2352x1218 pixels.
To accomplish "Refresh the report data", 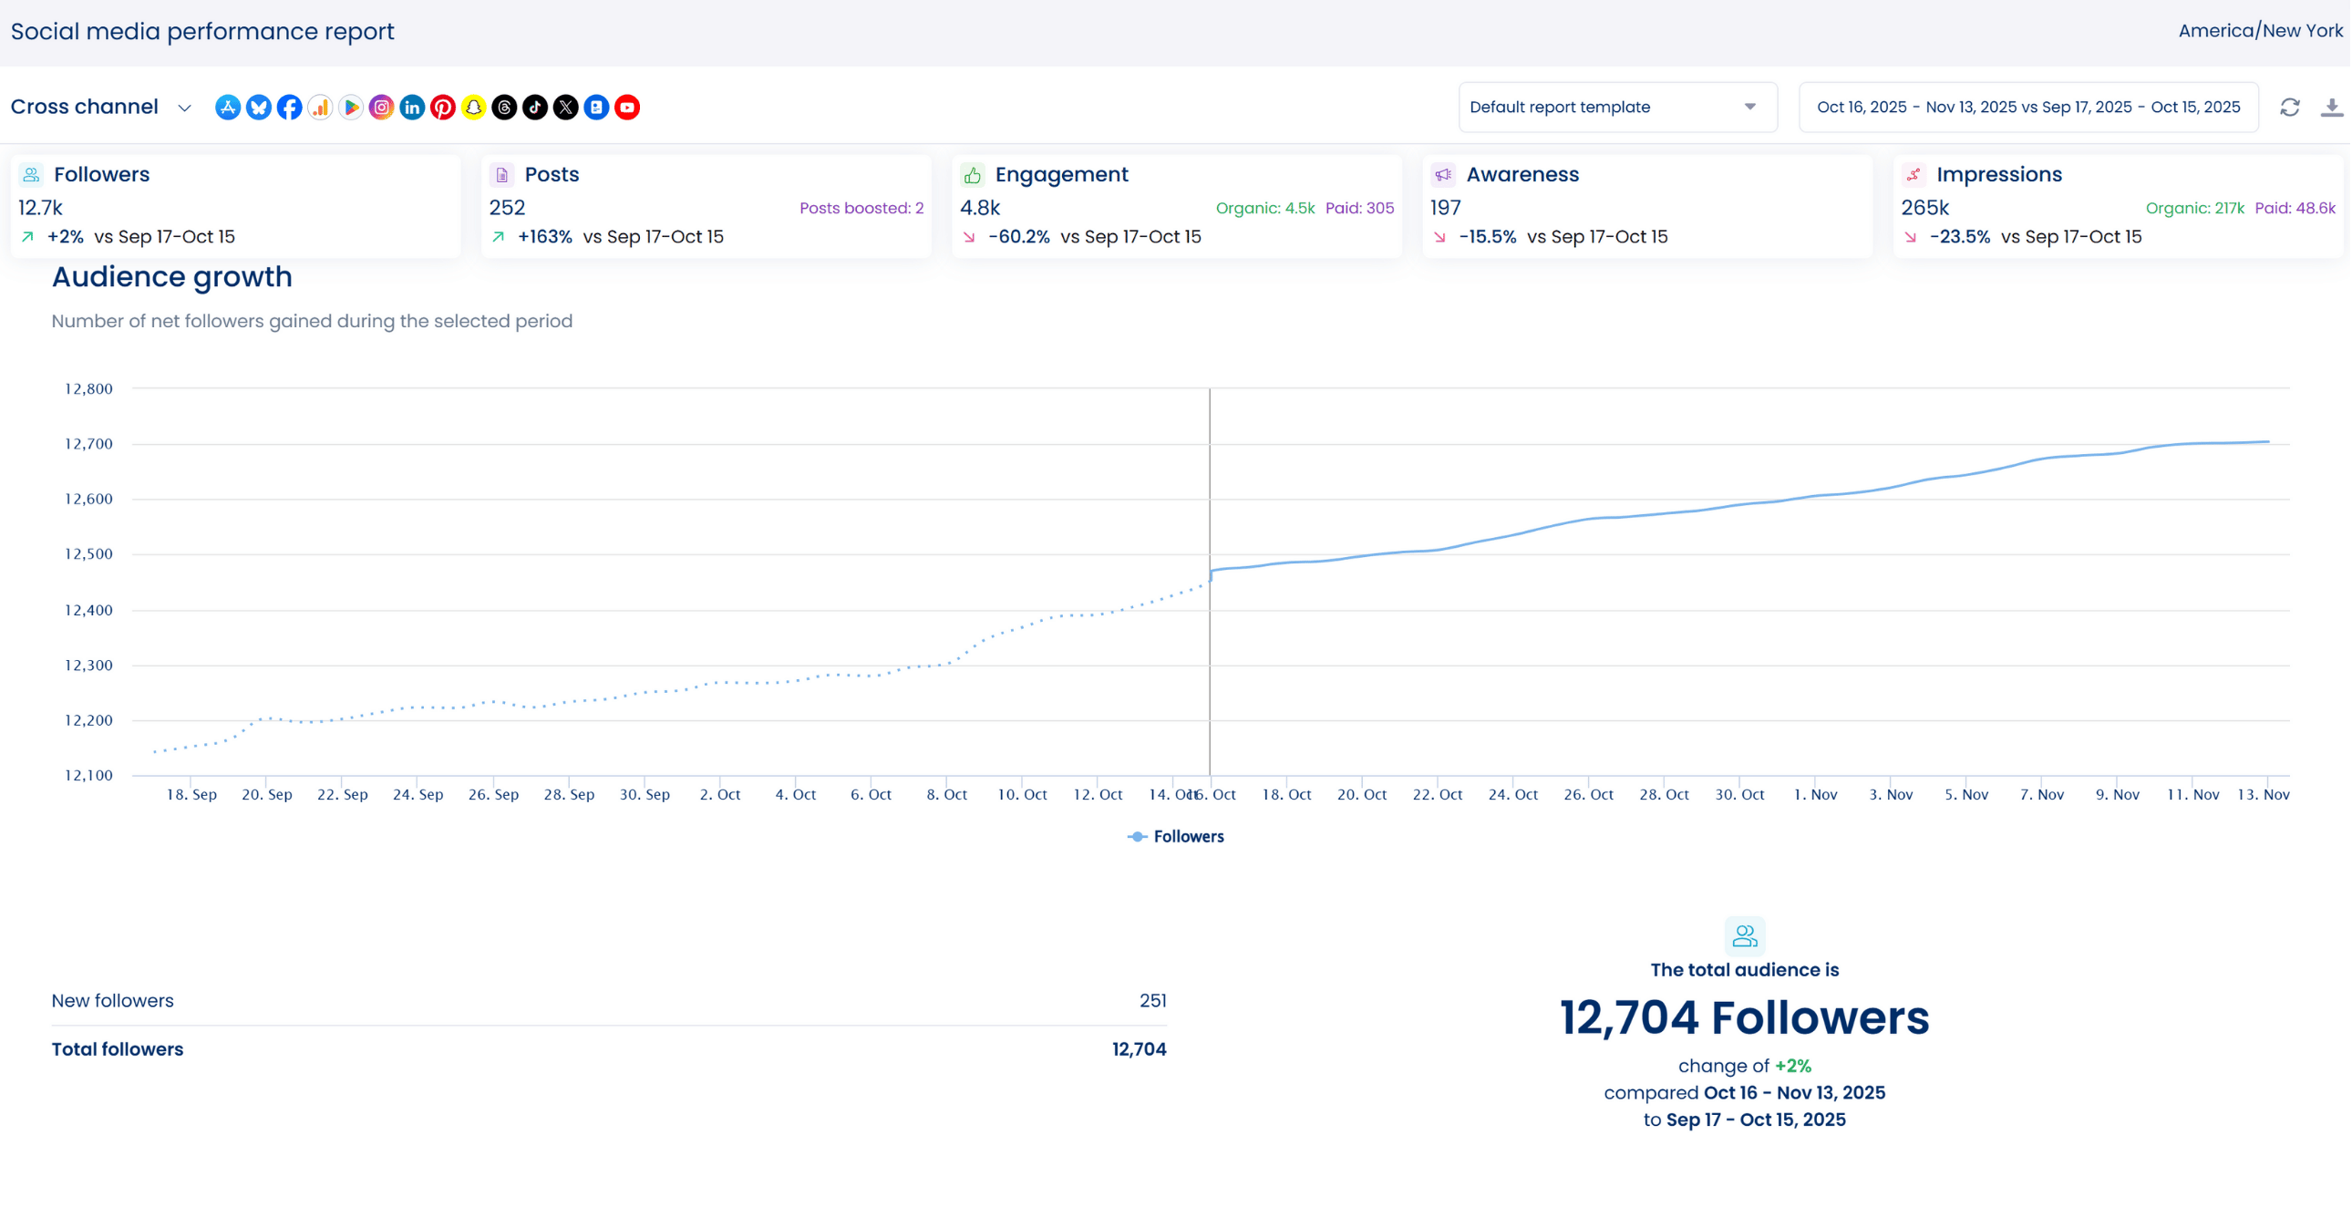I will [2290, 108].
